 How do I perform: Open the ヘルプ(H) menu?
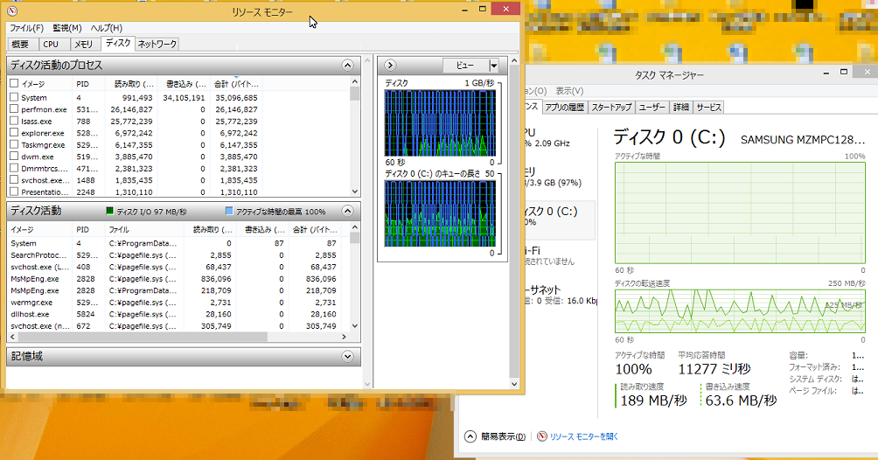[107, 27]
